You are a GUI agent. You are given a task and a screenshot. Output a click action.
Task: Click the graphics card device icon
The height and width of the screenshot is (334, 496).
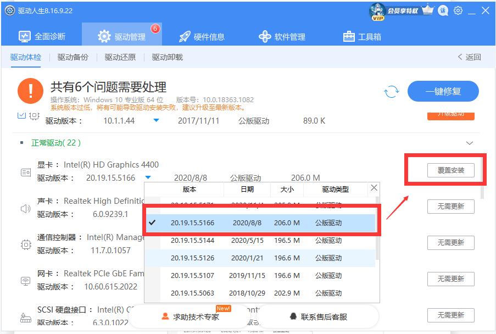pyautogui.click(x=26, y=172)
